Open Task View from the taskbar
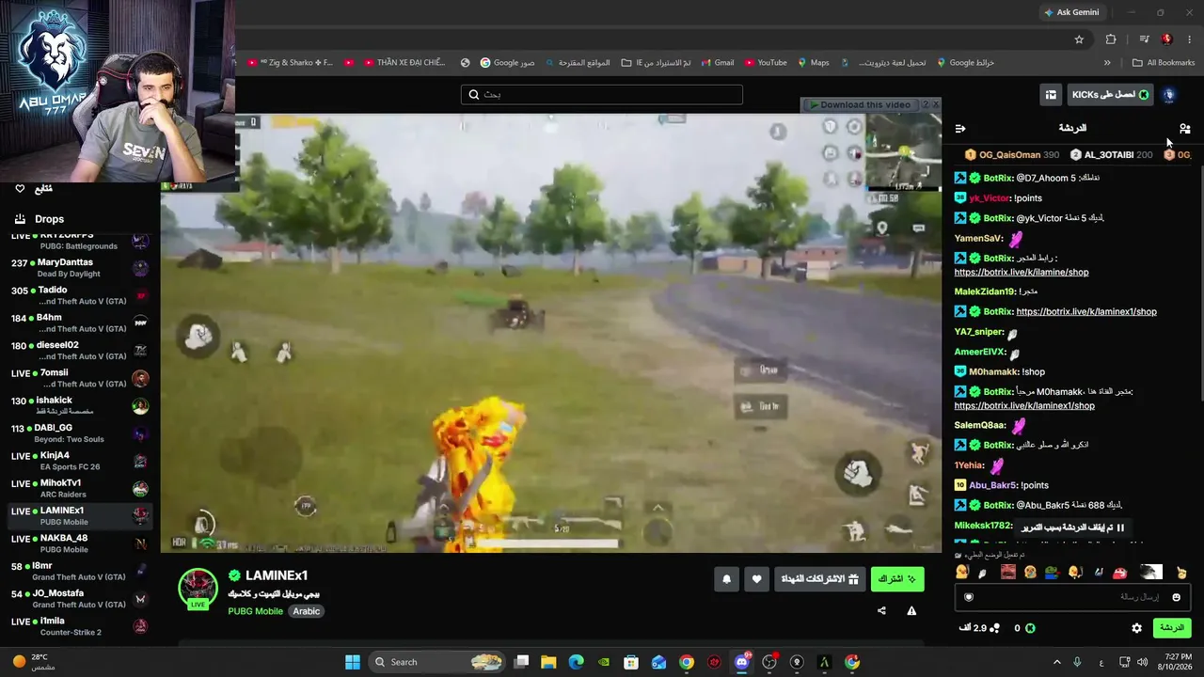 [521, 662]
